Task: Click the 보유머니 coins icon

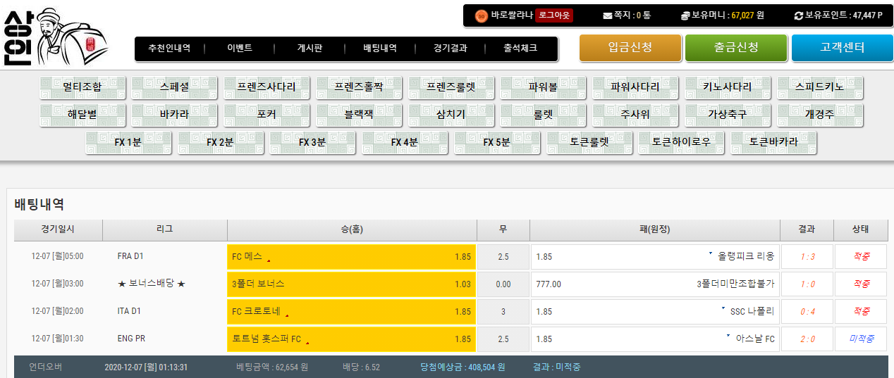Action: [x=685, y=15]
